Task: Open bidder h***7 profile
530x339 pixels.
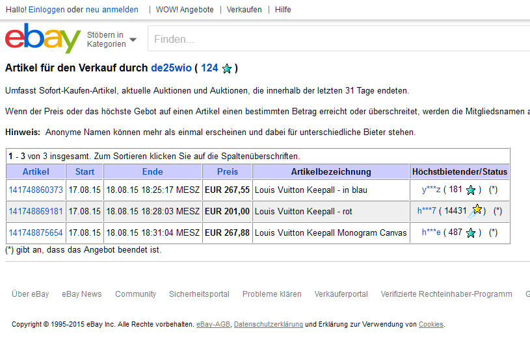Action: point(427,210)
